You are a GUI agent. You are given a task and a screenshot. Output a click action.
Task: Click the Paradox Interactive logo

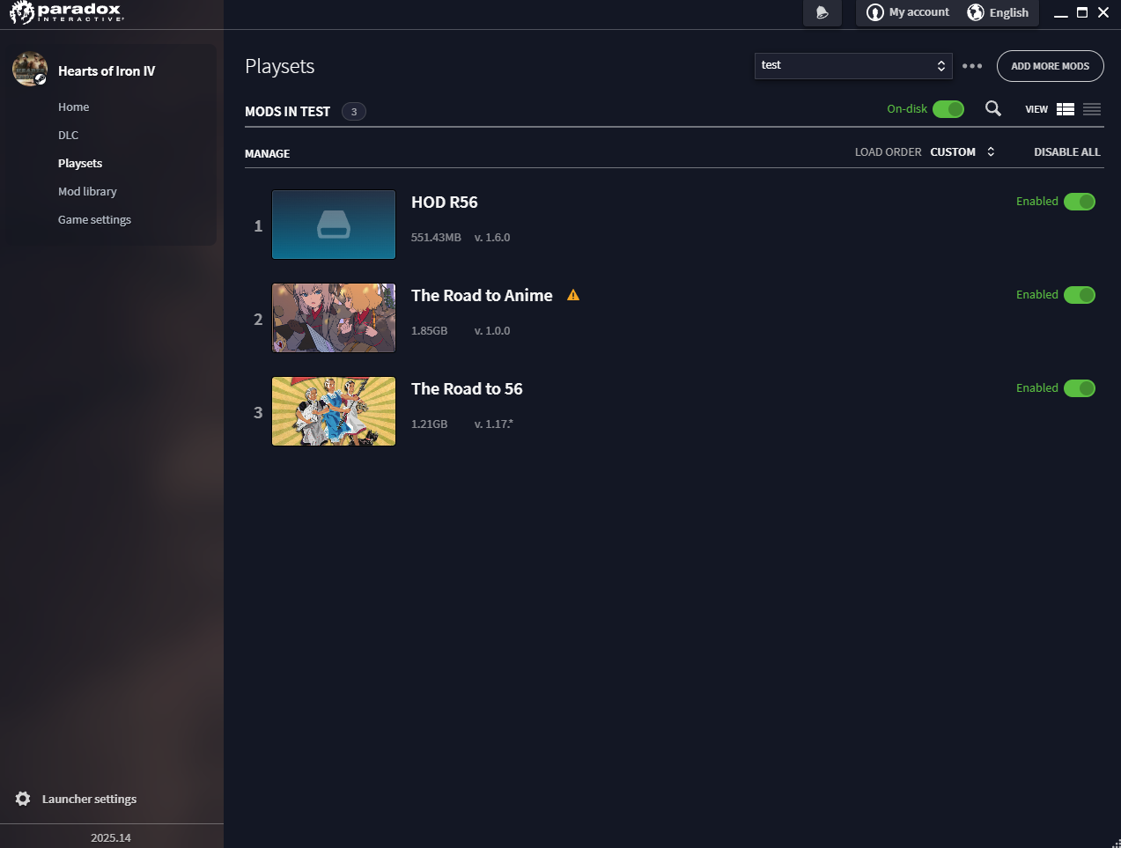tap(66, 12)
